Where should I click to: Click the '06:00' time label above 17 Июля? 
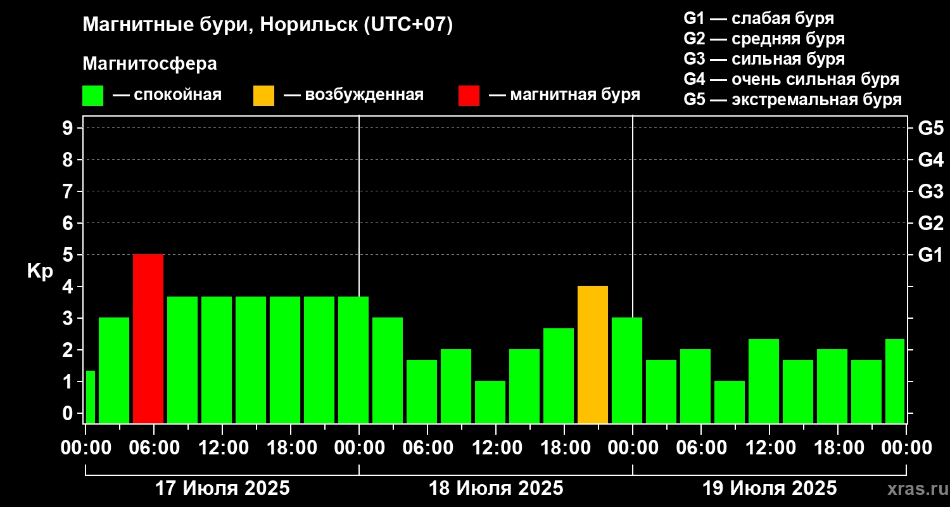click(154, 448)
